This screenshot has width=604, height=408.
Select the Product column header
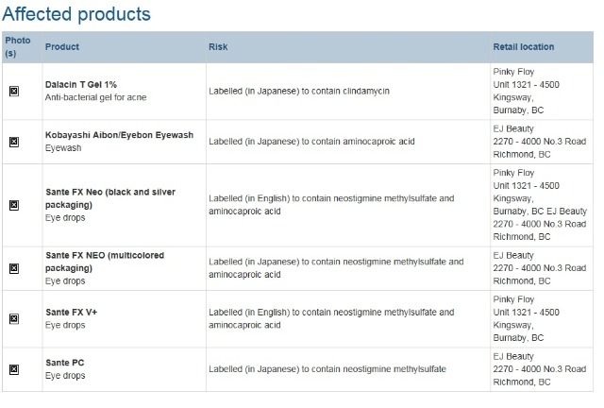tap(62, 46)
